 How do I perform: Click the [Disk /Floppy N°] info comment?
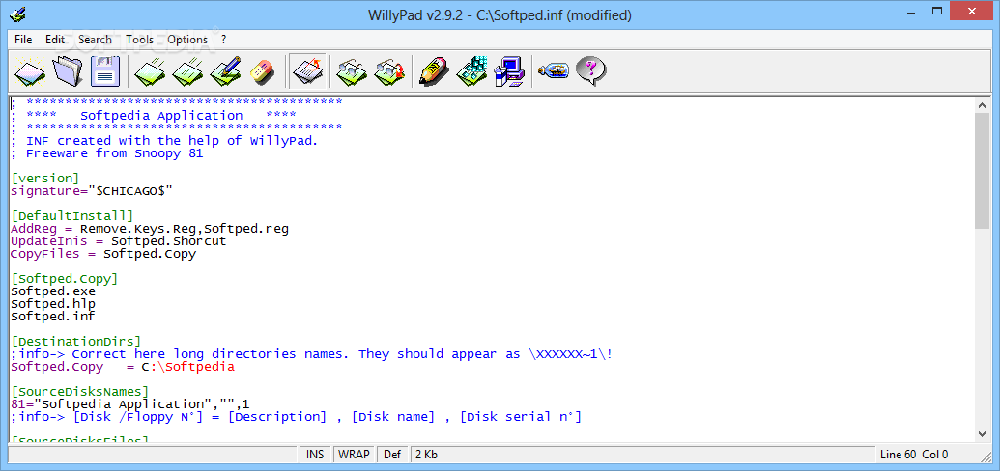coord(296,417)
